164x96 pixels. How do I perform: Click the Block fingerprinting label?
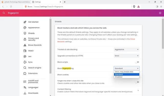click(x=65, y=69)
